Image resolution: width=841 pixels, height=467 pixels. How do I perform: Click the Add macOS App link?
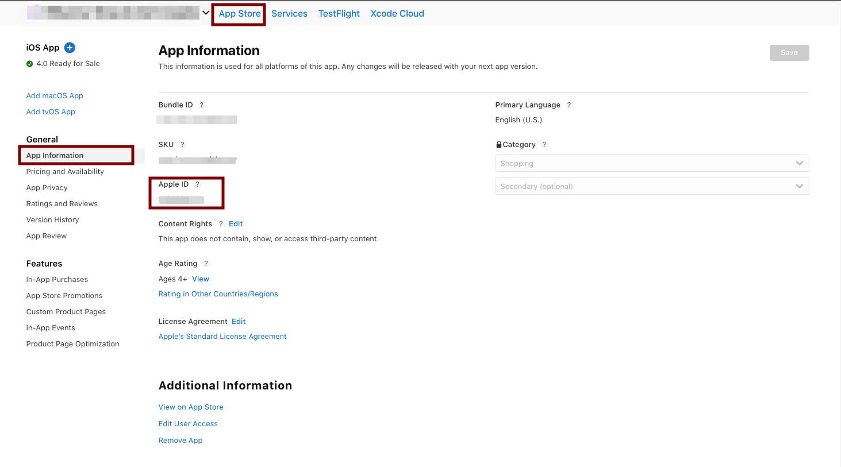pos(55,96)
